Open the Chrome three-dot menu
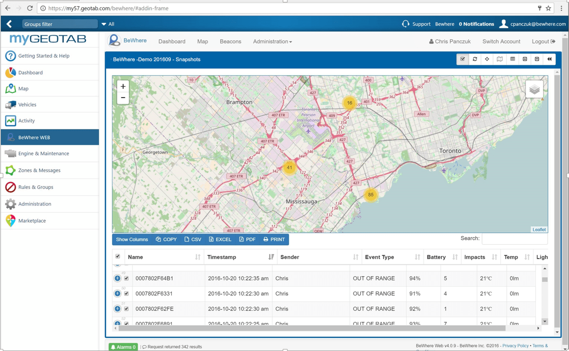Image resolution: width=569 pixels, height=351 pixels. [x=562, y=8]
